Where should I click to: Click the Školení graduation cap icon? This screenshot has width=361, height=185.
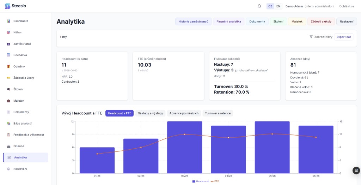(x=8, y=89)
